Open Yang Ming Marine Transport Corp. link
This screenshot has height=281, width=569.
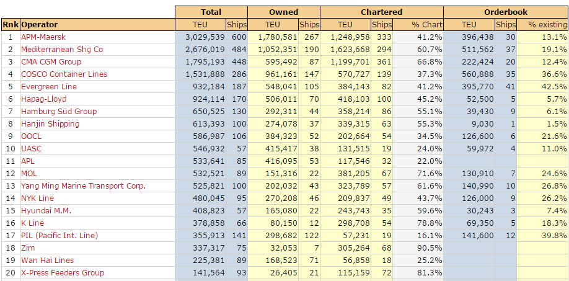pos(83,186)
